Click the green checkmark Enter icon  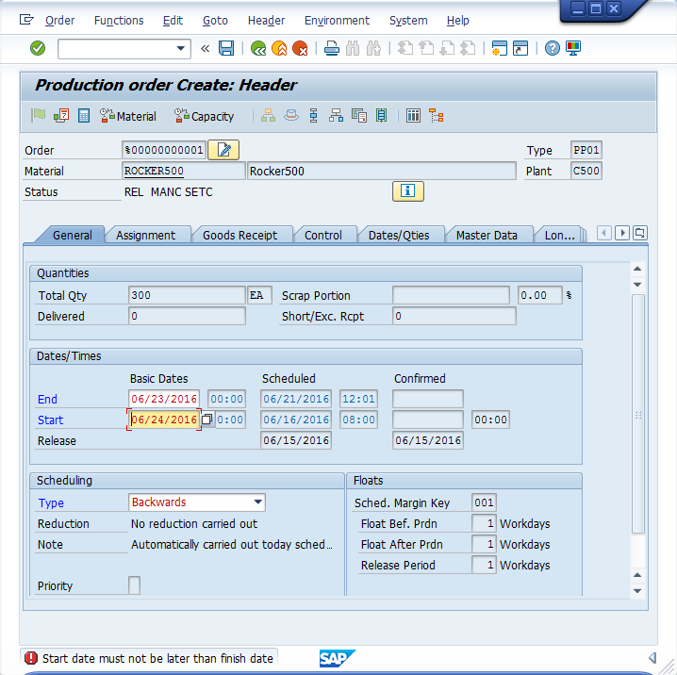(38, 48)
